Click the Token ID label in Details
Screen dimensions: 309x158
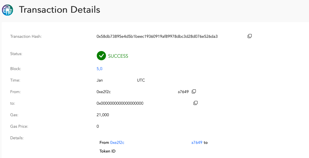(x=107, y=151)
